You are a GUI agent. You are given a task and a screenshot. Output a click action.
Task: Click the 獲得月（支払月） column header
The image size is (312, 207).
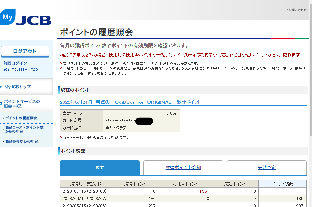tap(86, 184)
